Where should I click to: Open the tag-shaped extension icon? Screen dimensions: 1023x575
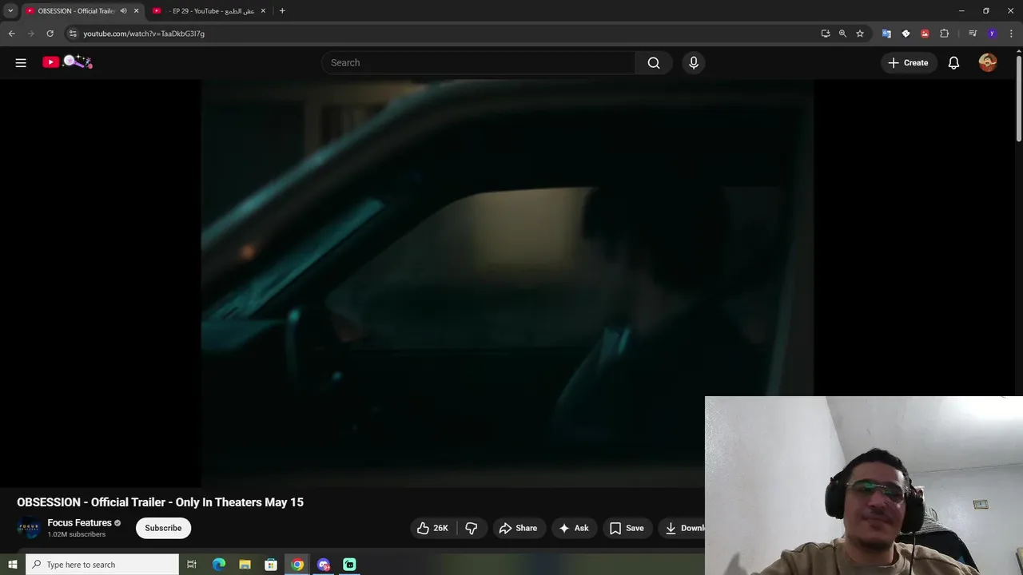tap(906, 34)
